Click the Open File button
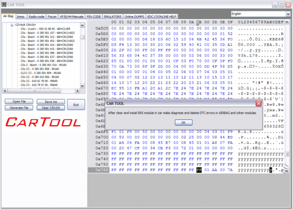The height and width of the screenshot is (210, 293). 19,101
